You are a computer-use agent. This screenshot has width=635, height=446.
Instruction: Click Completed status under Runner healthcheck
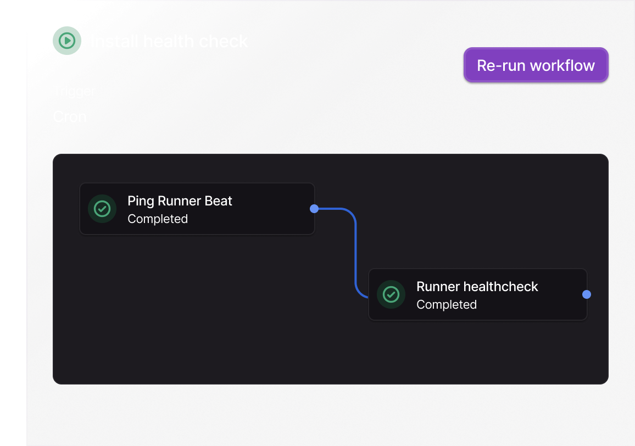click(x=447, y=304)
